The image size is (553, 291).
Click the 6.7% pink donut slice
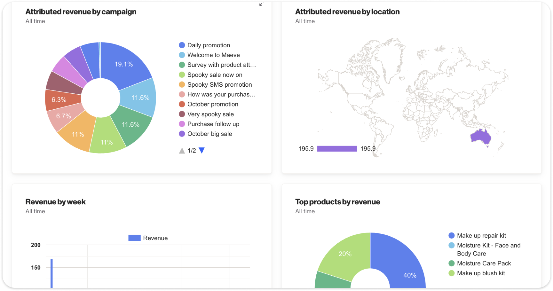coord(66,117)
